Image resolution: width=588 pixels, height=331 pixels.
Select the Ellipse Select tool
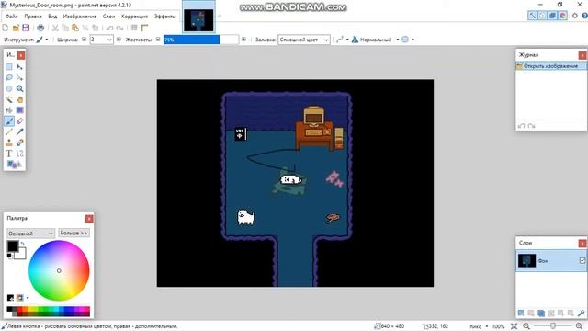(9, 88)
